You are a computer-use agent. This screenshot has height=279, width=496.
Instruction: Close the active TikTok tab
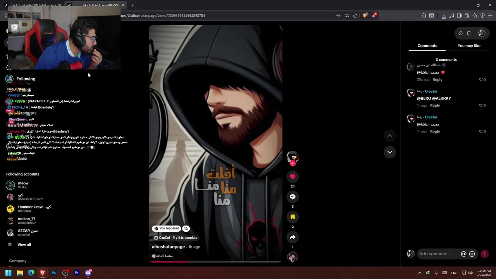(122, 5)
